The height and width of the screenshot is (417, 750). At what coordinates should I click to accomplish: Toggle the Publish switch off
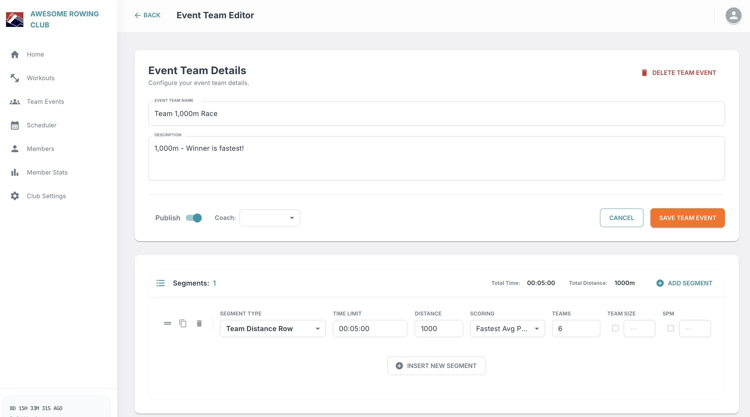tap(194, 218)
